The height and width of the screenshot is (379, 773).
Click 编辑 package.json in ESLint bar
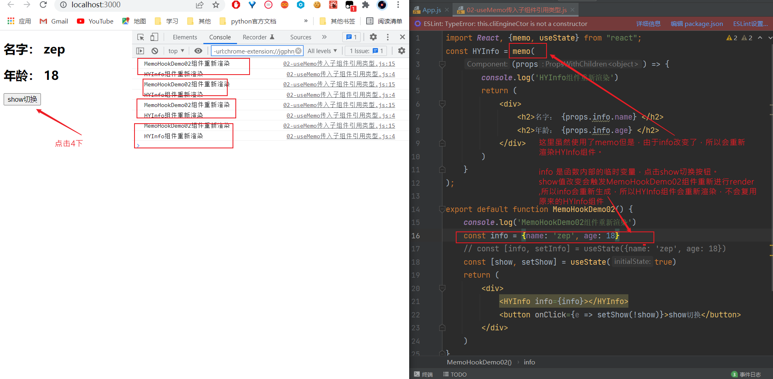coord(697,24)
